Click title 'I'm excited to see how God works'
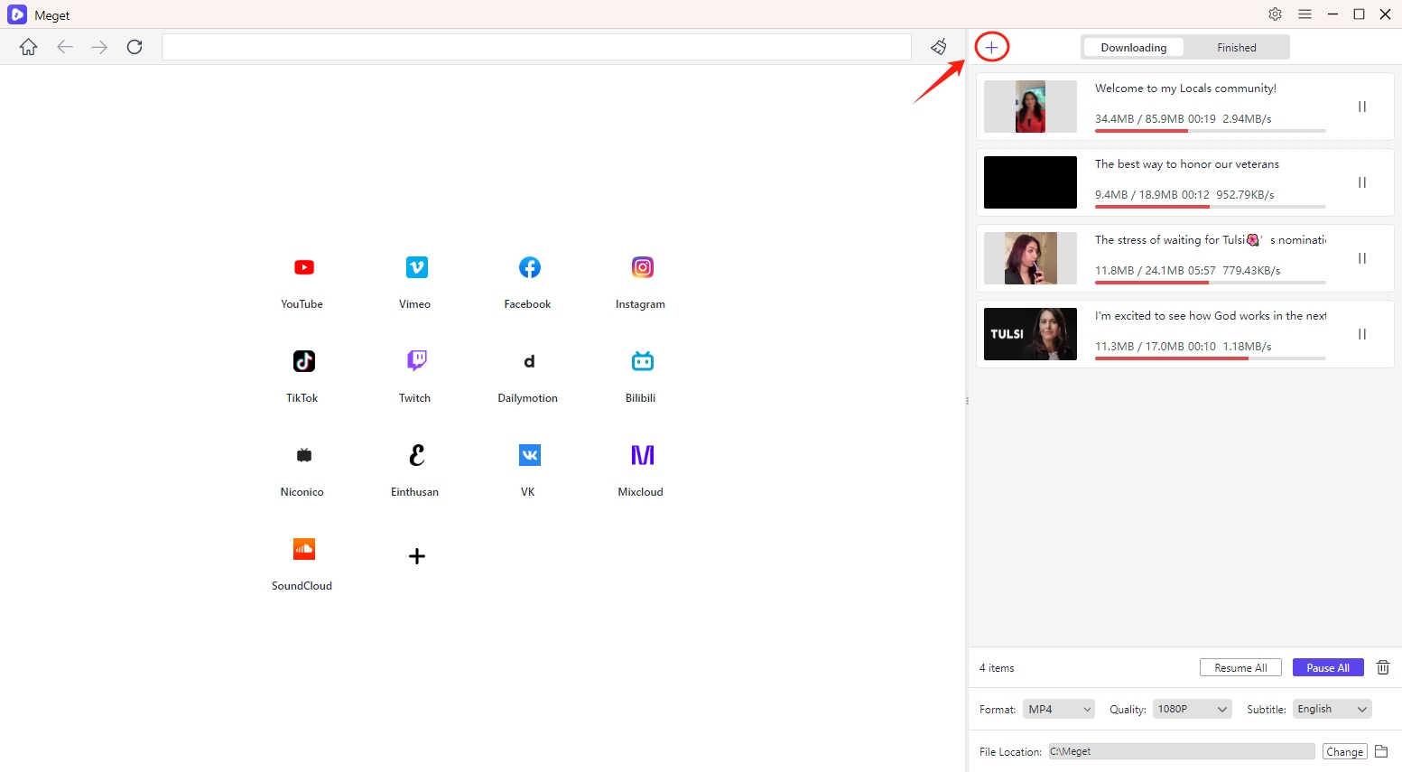This screenshot has height=772, width=1402. pyautogui.click(x=1211, y=316)
